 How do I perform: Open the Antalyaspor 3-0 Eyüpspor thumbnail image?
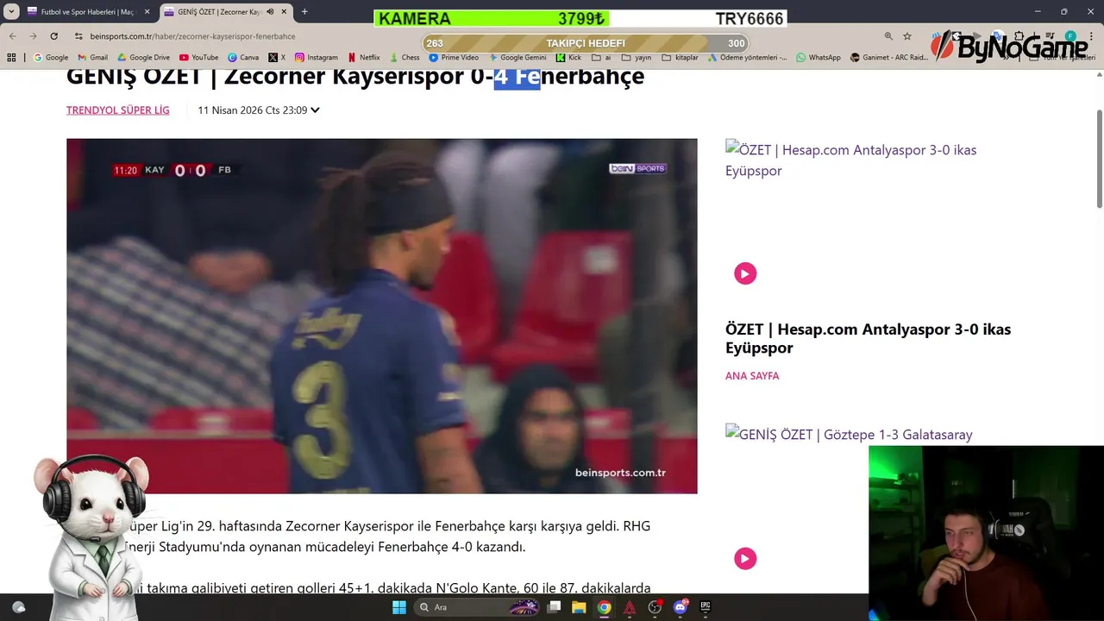point(850,160)
